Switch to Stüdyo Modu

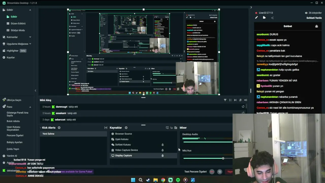coord(18,30)
